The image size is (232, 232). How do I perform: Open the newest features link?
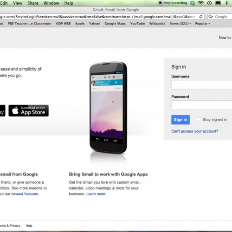(x=25, y=194)
